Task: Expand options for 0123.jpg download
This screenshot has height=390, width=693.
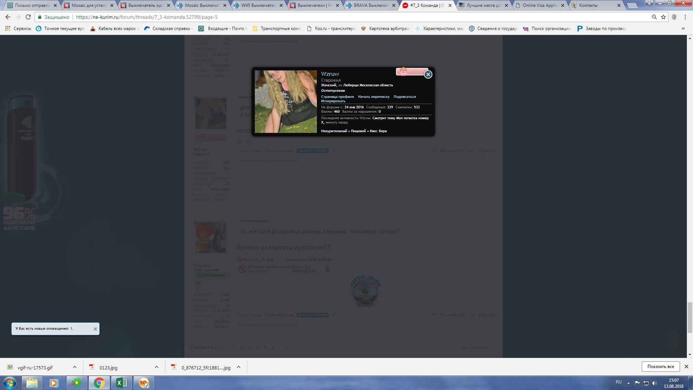Action: pos(157,367)
